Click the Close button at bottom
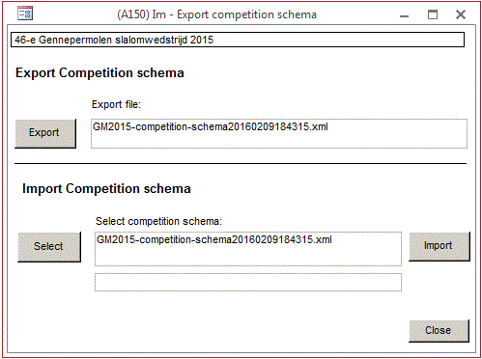 (439, 331)
